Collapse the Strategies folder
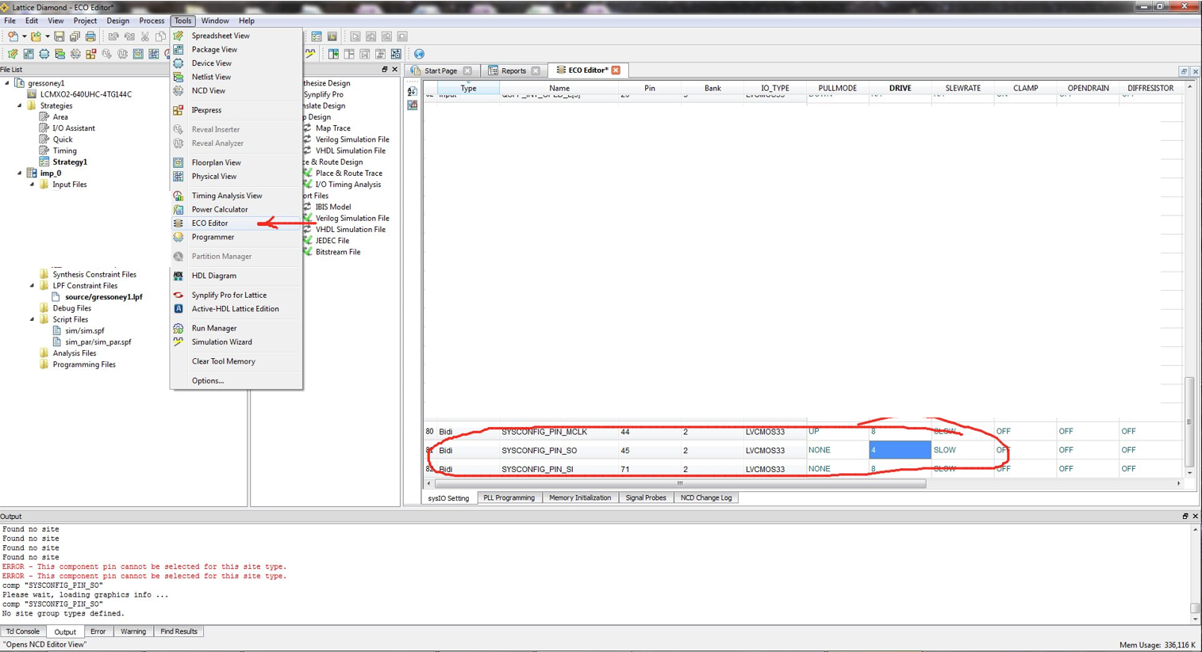The image size is (1202, 652). (x=20, y=105)
